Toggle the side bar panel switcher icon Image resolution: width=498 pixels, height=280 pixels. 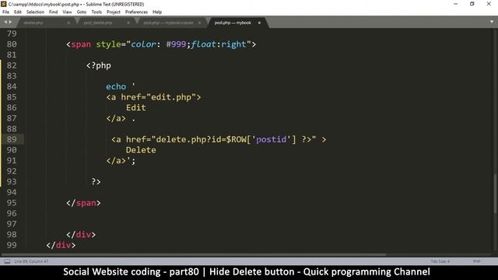click(7, 261)
